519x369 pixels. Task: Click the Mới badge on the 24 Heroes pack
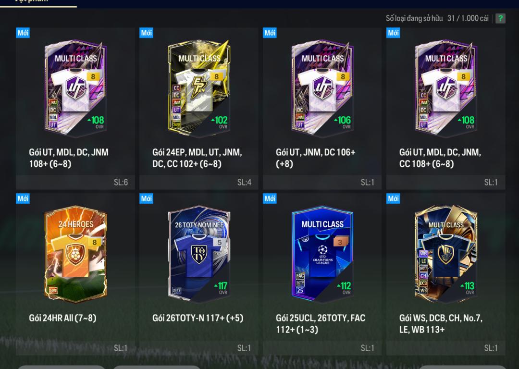tap(23, 198)
